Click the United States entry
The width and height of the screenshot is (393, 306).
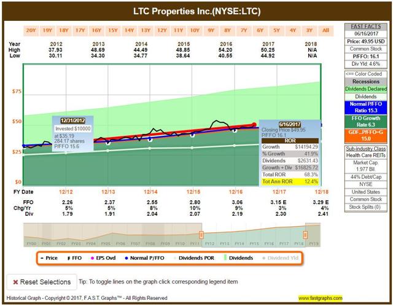(x=366, y=192)
